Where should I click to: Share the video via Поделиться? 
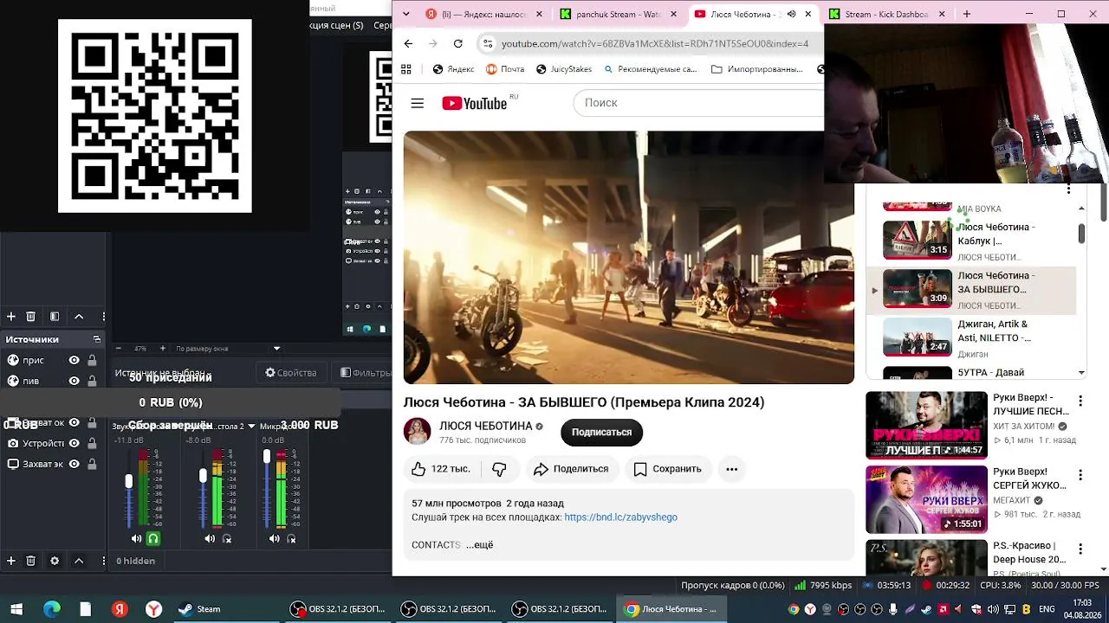(x=571, y=469)
